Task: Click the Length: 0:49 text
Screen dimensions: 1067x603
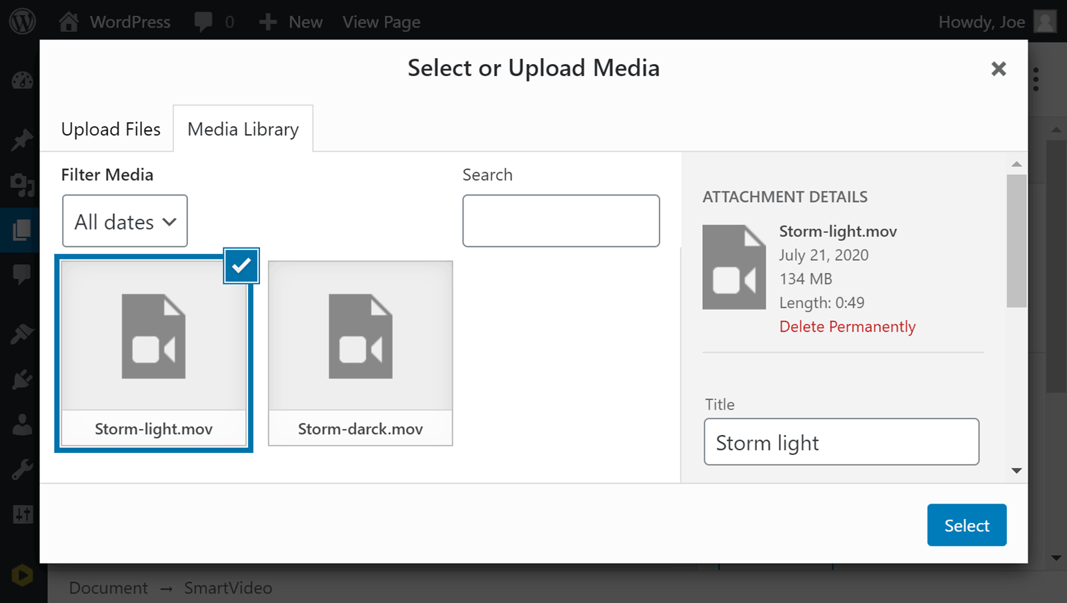Action: [x=822, y=303]
